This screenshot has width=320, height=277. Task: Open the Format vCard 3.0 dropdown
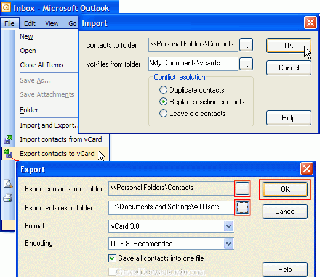tap(228, 226)
